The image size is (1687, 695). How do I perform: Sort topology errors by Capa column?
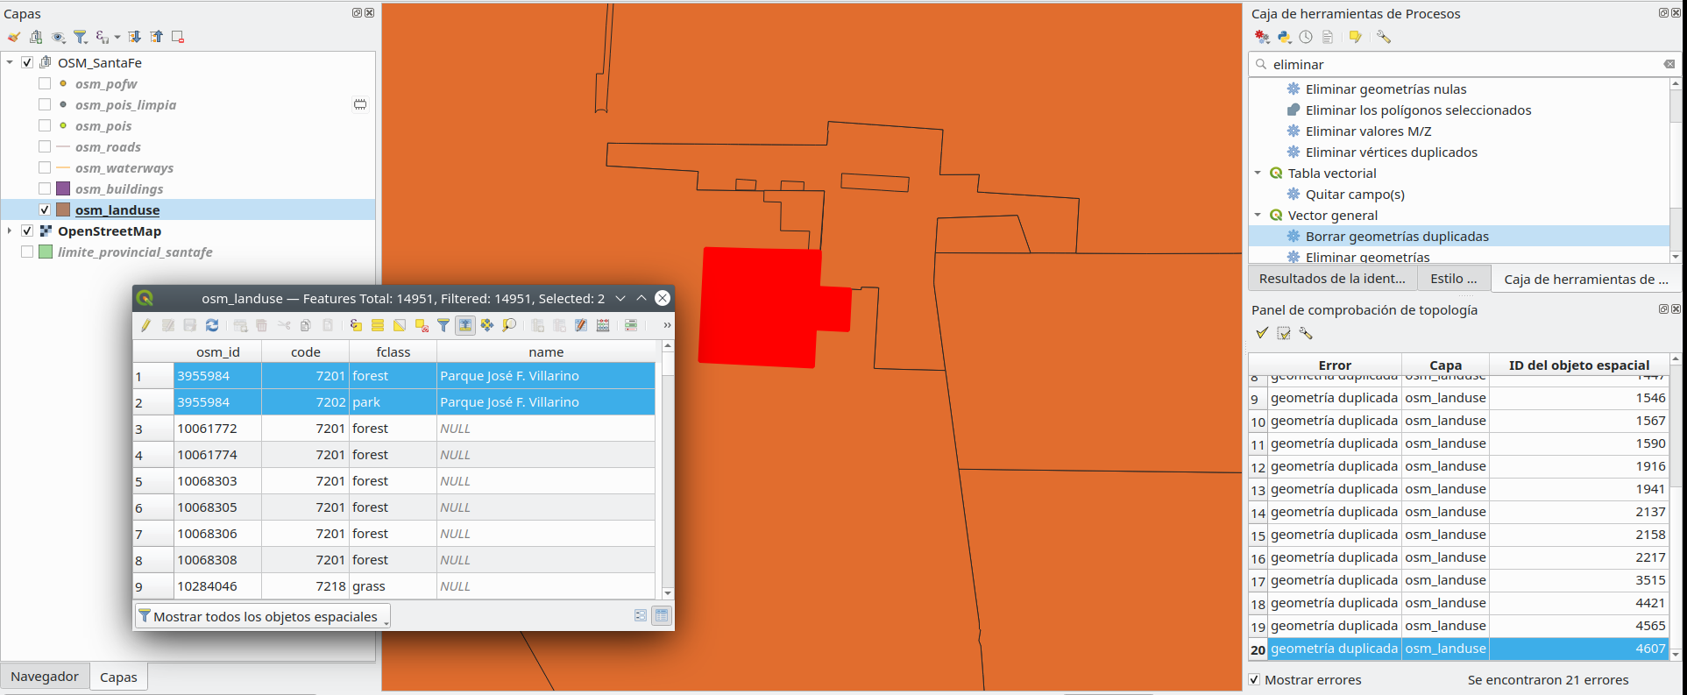[1445, 365]
